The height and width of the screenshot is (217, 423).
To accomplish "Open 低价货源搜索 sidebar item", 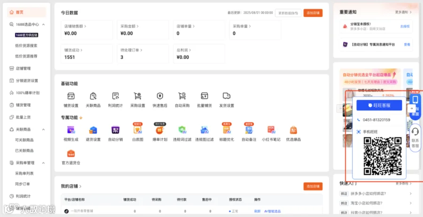I will click(x=26, y=46).
